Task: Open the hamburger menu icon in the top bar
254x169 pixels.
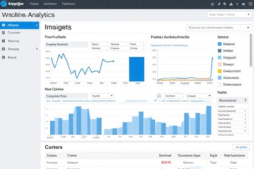Action: [x=250, y=4]
